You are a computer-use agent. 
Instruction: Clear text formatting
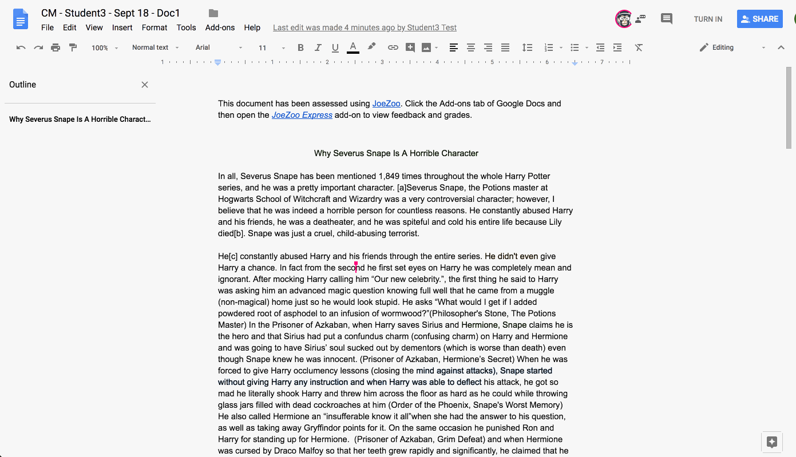(639, 47)
